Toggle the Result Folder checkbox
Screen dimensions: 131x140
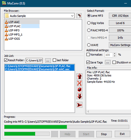pos(6,60)
